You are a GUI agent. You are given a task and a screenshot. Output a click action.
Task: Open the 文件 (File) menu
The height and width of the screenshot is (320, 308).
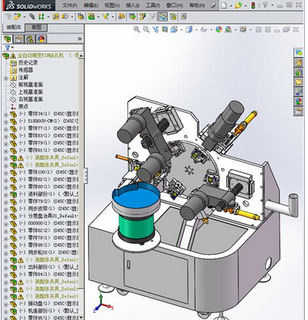70,6
